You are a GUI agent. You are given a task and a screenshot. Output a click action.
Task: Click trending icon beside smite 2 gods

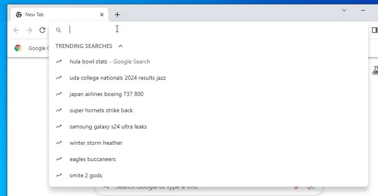[59, 175]
